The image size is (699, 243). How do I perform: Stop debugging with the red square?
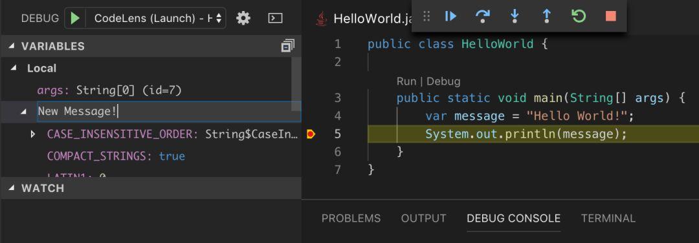(611, 16)
